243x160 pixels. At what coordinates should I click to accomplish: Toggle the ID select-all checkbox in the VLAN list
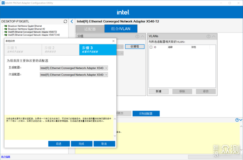click(151, 47)
